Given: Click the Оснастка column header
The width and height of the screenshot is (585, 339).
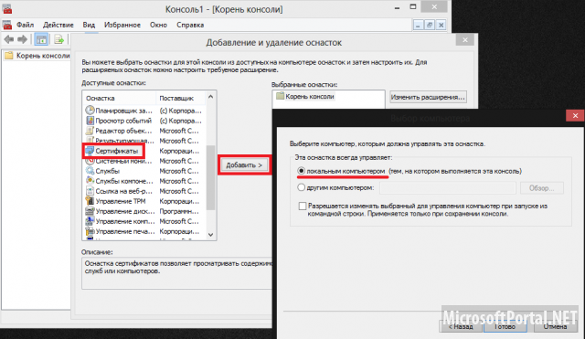Looking at the screenshot, I should click(x=120, y=98).
